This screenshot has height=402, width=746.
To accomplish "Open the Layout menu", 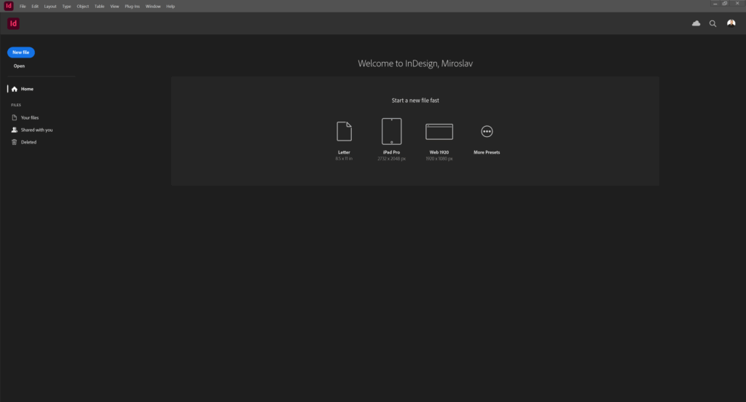I will click(x=50, y=6).
